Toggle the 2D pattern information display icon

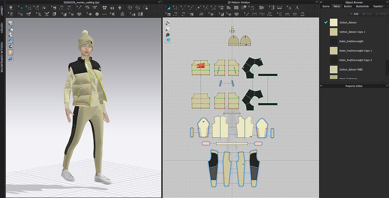tap(168, 34)
